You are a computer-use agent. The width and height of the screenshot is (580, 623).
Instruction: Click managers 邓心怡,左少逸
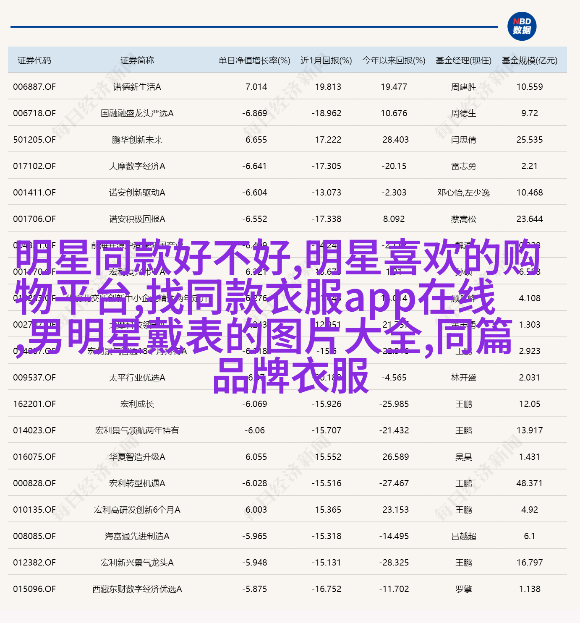pos(464,193)
